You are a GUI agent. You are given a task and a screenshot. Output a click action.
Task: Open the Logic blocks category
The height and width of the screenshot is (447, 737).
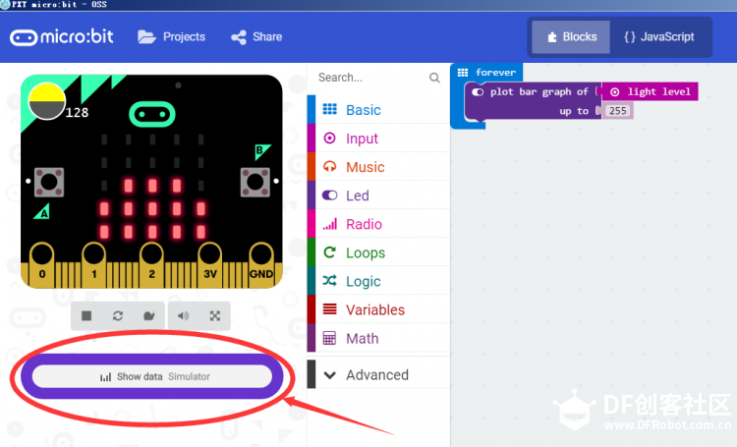[379, 281]
